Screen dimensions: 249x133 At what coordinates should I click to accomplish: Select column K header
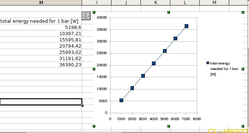point(156,2)
